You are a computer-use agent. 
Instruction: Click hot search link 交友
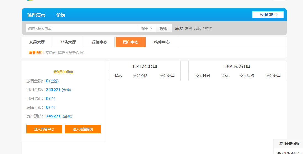197,28
